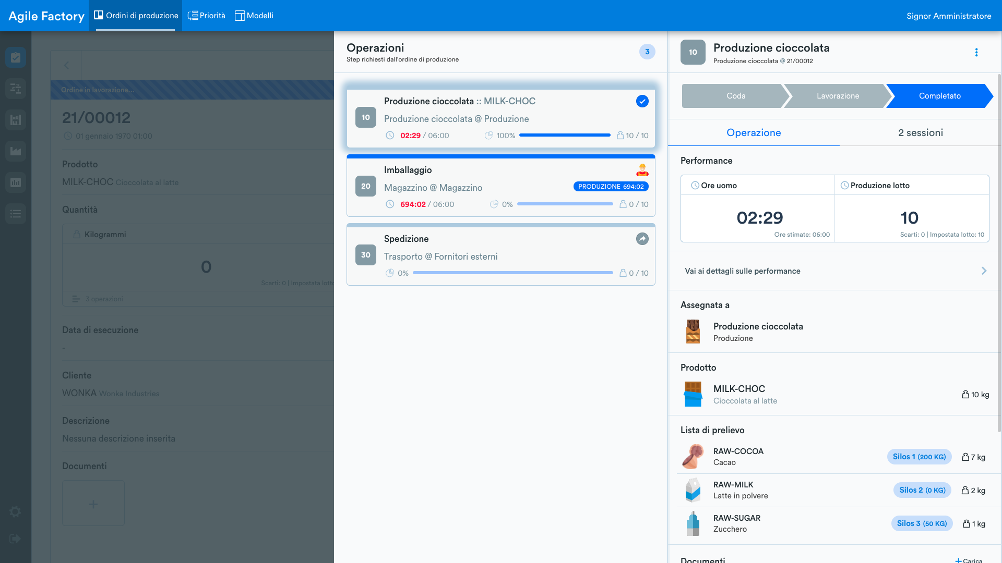Click the Silos 3 (50 KG) tag
The height and width of the screenshot is (563, 1002).
pyautogui.click(x=922, y=523)
